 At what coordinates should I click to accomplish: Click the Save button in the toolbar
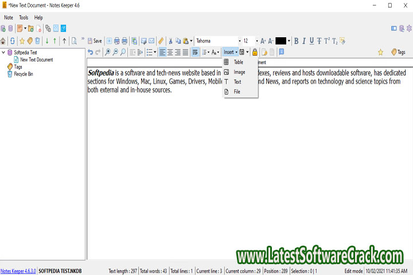point(95,41)
